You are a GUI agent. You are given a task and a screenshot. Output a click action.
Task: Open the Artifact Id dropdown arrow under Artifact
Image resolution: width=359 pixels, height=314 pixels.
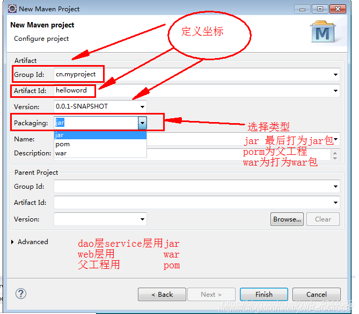click(x=335, y=91)
